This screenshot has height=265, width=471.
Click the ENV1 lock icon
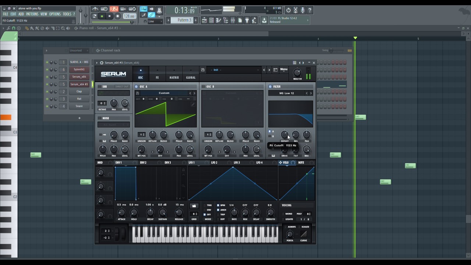(x=184, y=170)
